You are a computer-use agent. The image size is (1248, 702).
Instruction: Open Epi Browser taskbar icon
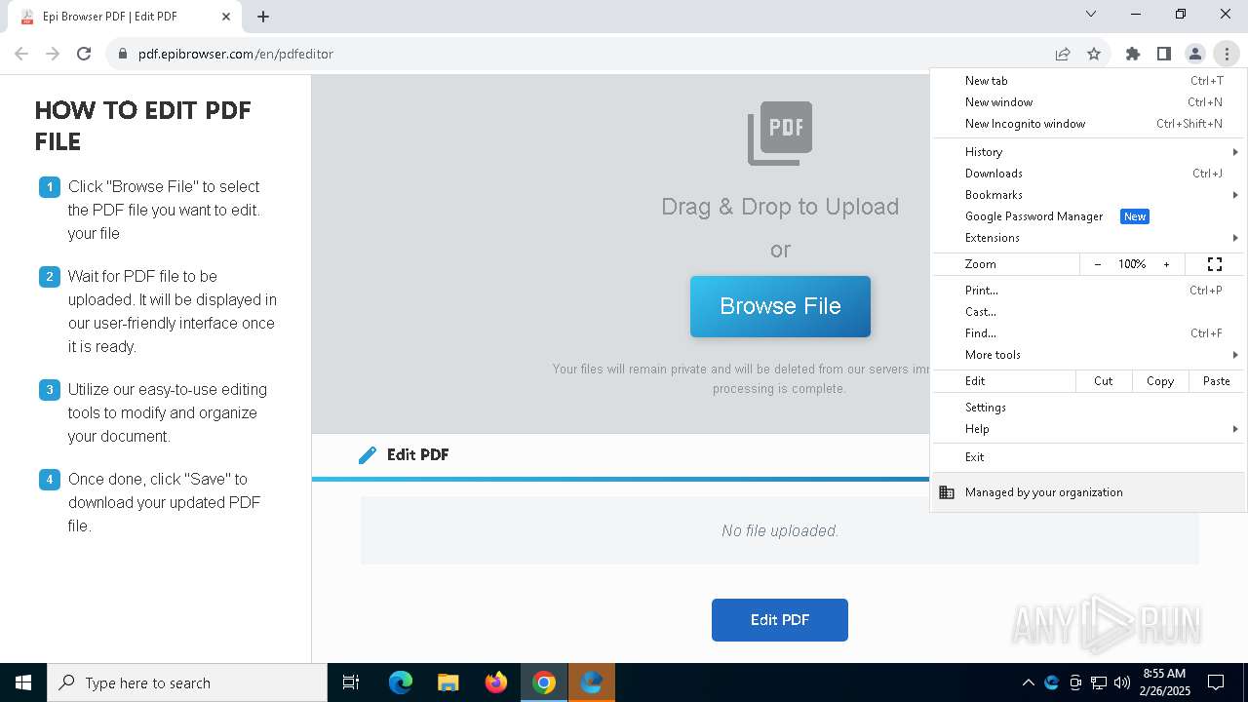pyautogui.click(x=592, y=682)
